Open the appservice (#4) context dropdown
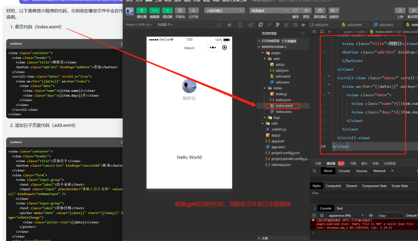The height and width of the screenshot is (241, 418). pos(346,216)
